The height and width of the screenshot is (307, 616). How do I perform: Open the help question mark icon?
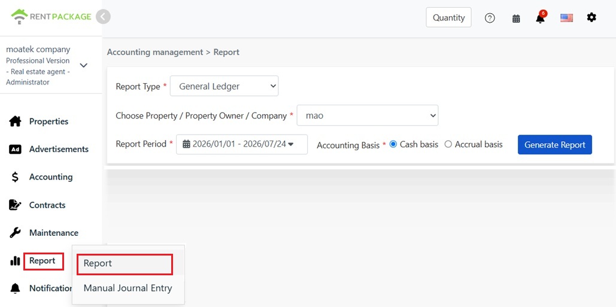pos(490,18)
